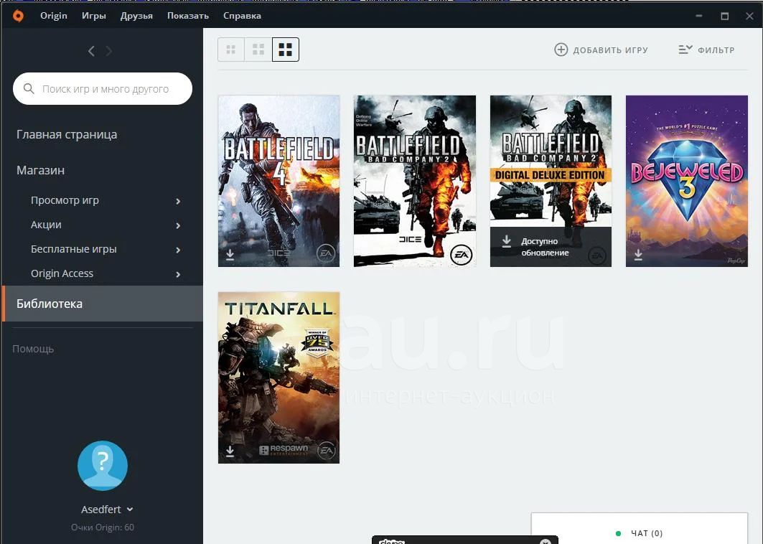
Task: Open Bad Company 2 Digital Deluxe Edition tile
Action: tap(551, 181)
